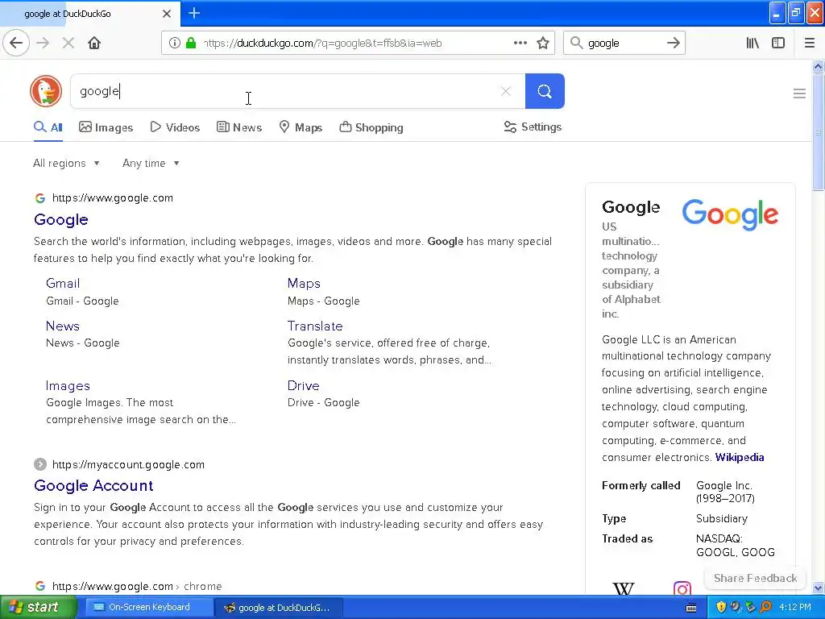This screenshot has width=825, height=619.
Task: Select google at DuckDuckGo taskbar item
Action: (278, 608)
